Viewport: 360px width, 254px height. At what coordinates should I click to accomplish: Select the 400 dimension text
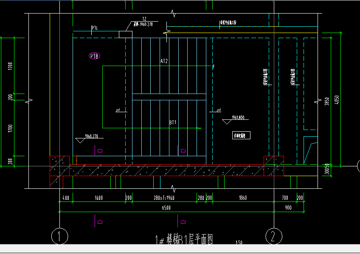pos(66,198)
